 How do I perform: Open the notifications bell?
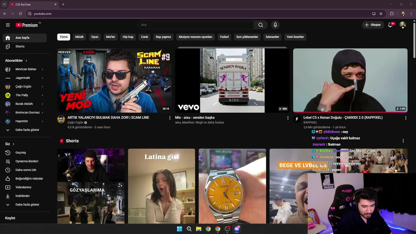391,25
